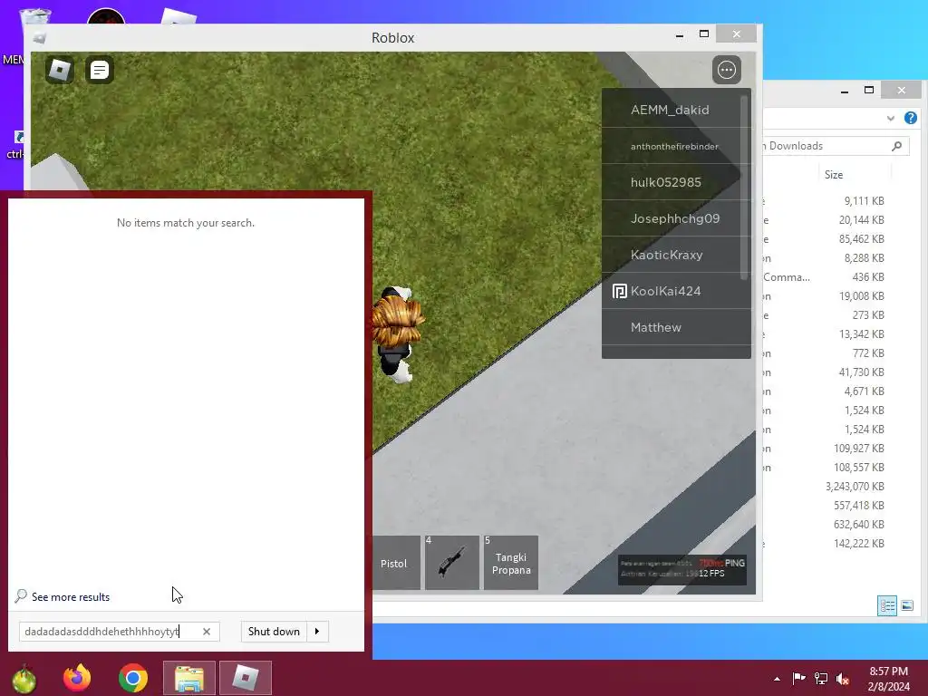
Task: Click the search magnifier in Explorer window
Action: 896,146
